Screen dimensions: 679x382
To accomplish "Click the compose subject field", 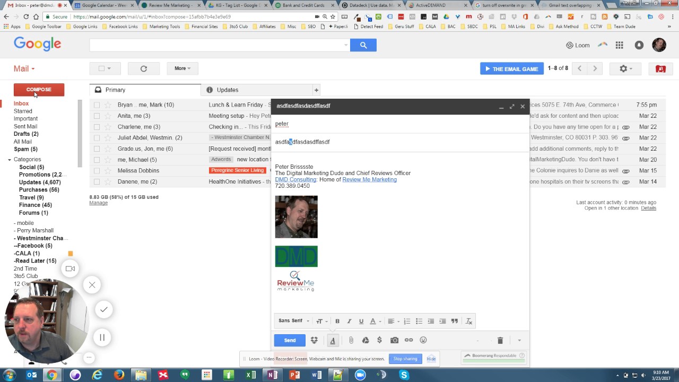I will (400, 142).
